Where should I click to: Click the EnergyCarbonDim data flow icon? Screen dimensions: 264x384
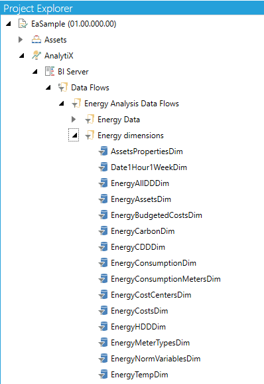point(103,231)
